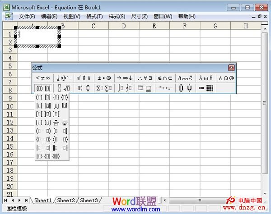Screen dimensions: 271x214
Task: Insert underbrace template from palette
Action: coord(65,123)
